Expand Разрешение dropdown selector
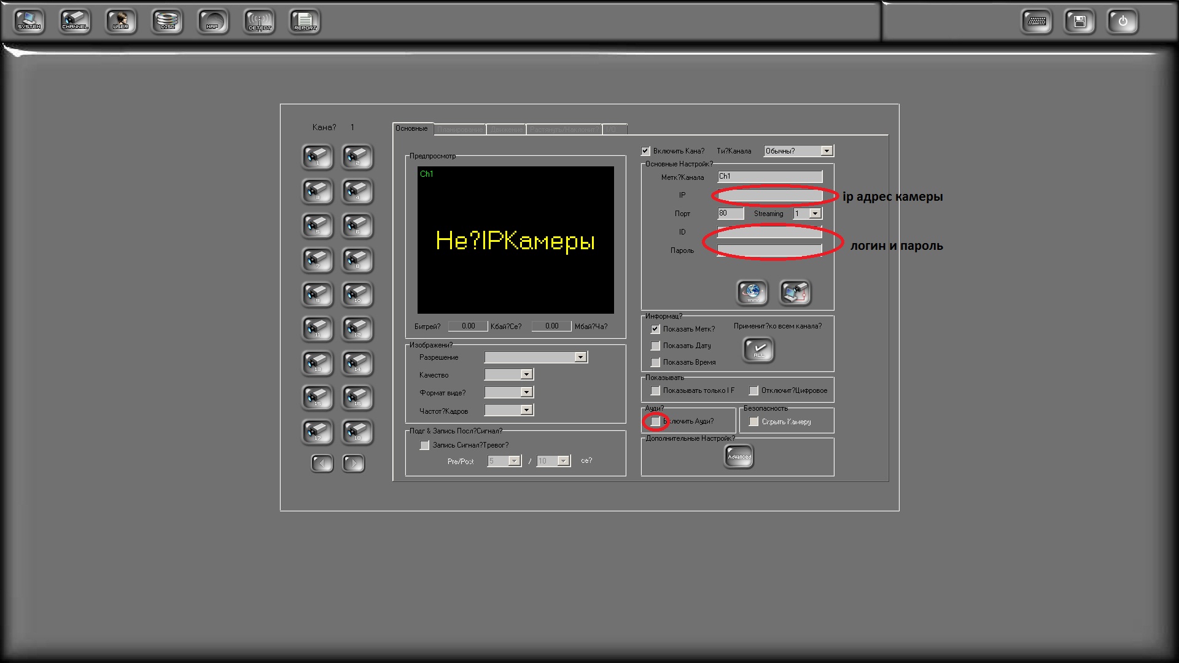Viewport: 1179px width, 663px height. tap(580, 357)
